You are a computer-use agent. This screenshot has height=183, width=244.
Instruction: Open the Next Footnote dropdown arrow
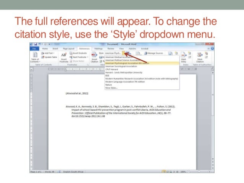coord(88,57)
